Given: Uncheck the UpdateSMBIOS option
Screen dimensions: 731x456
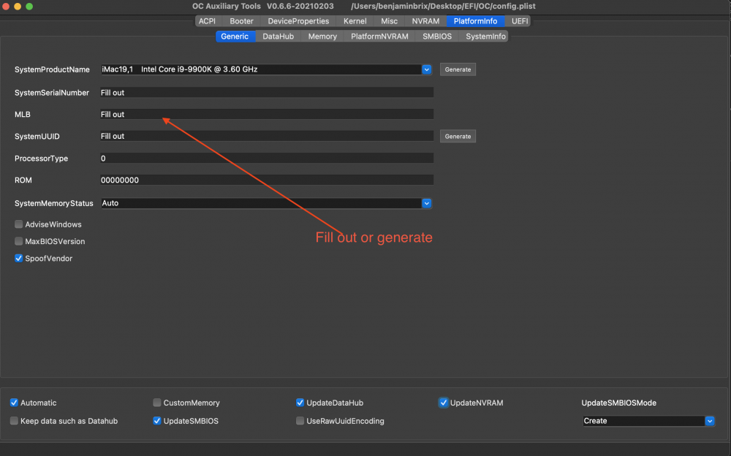Looking at the screenshot, I should tap(157, 421).
